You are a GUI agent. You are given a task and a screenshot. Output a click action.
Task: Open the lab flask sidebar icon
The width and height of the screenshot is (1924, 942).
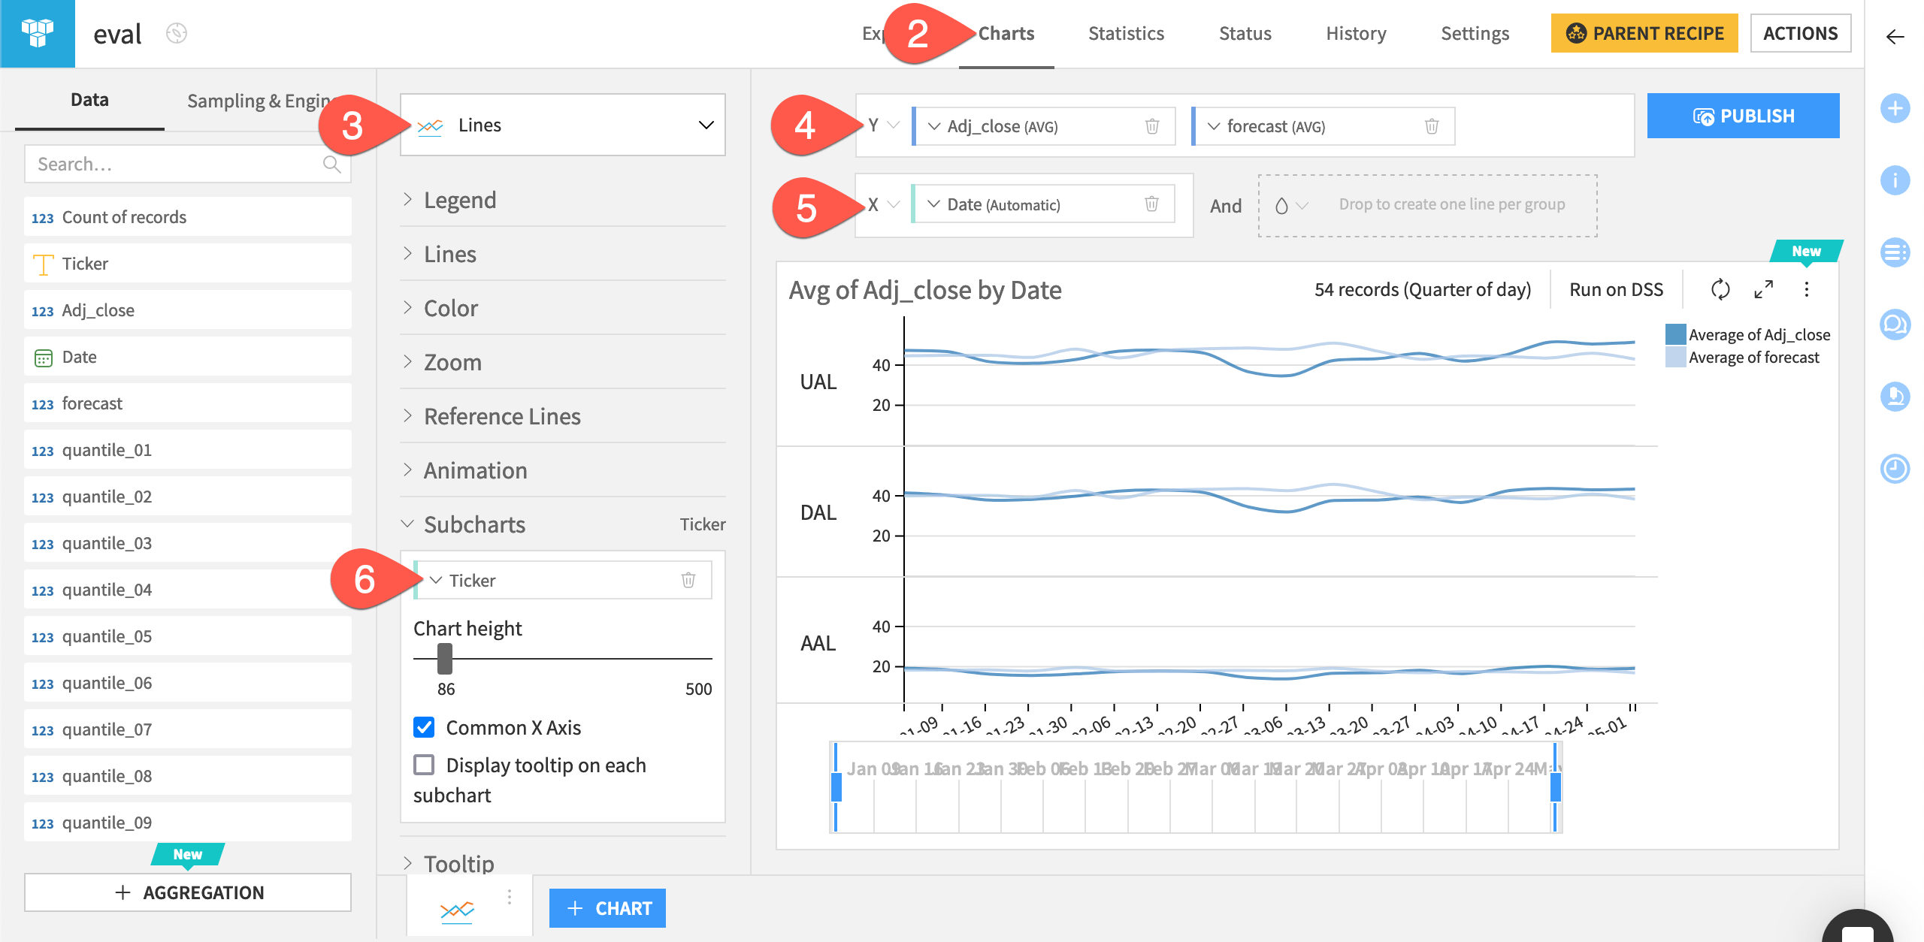coord(1895,397)
